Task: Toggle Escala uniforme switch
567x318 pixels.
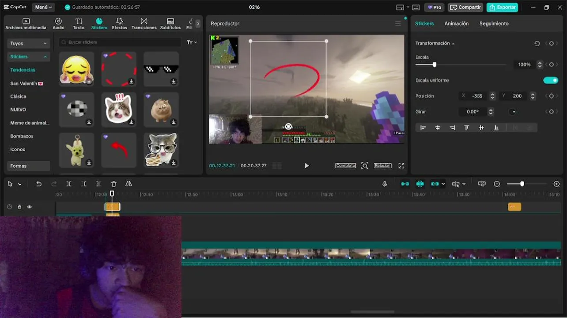Action: (551, 80)
